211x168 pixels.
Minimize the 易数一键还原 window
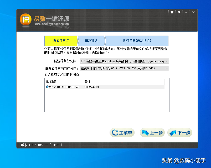coord(186,12)
